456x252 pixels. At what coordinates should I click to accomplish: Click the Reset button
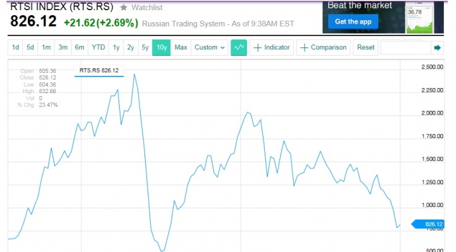(x=365, y=47)
